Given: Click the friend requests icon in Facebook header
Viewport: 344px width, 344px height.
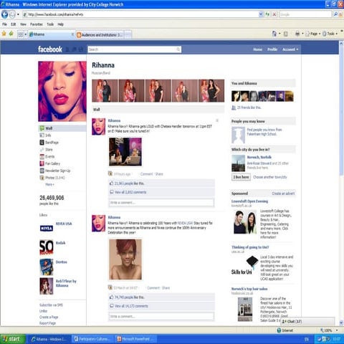Looking at the screenshot, I should point(67,49).
